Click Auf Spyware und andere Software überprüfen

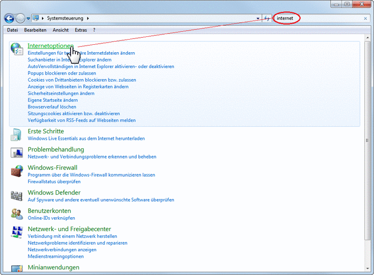(101, 200)
